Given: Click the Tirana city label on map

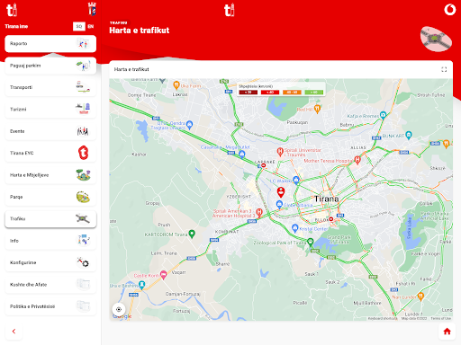Looking at the screenshot, I should 327,199.
